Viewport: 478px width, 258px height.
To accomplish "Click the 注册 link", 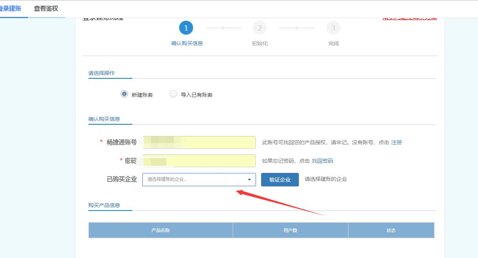I will [396, 142].
